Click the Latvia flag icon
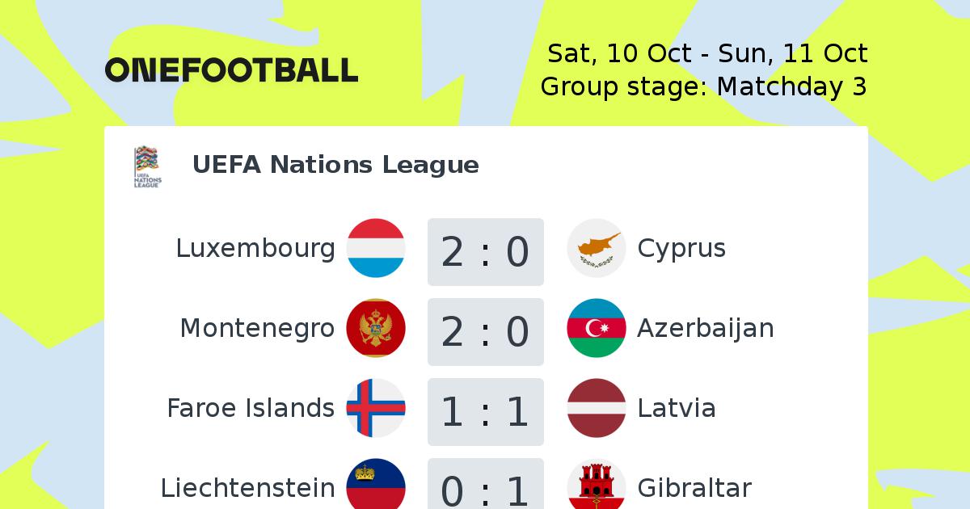Image resolution: width=970 pixels, height=509 pixels. tap(597, 408)
